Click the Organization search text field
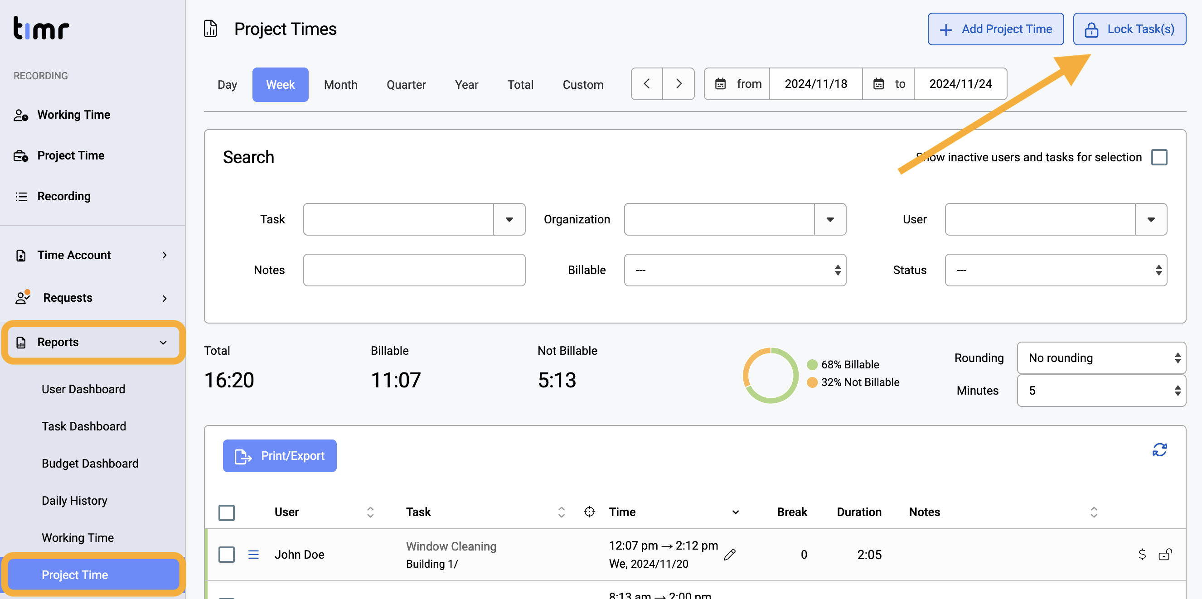The width and height of the screenshot is (1202, 599). point(719,219)
